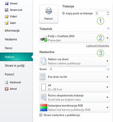This screenshot has height=122, width=113.
Task: Click the Odpri menu label
Action: (x=13, y=16)
